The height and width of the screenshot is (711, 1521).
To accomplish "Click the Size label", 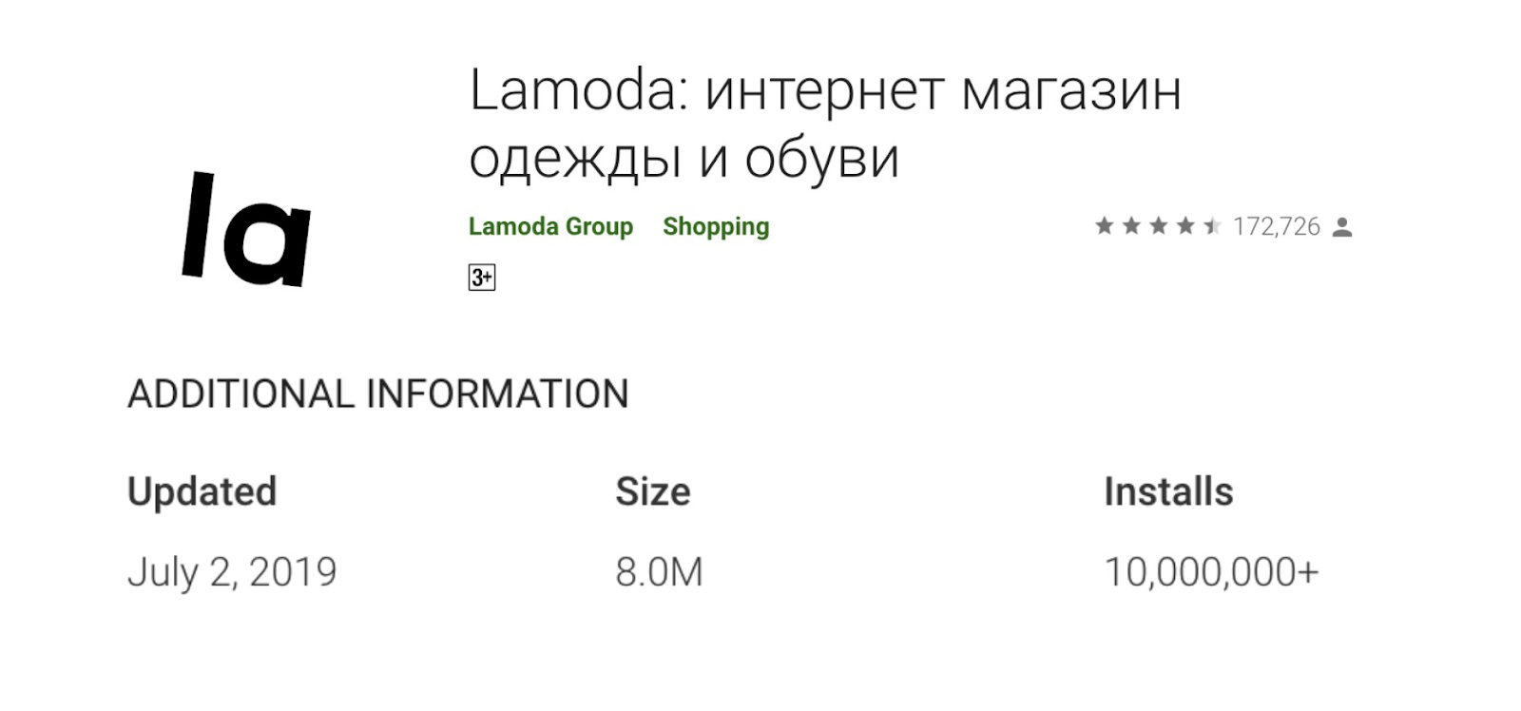I will click(653, 491).
